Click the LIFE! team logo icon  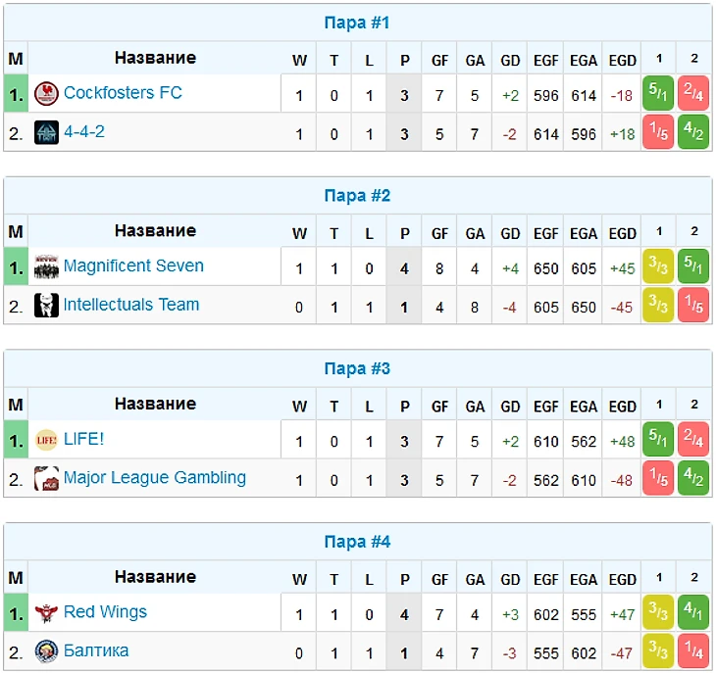click(46, 440)
